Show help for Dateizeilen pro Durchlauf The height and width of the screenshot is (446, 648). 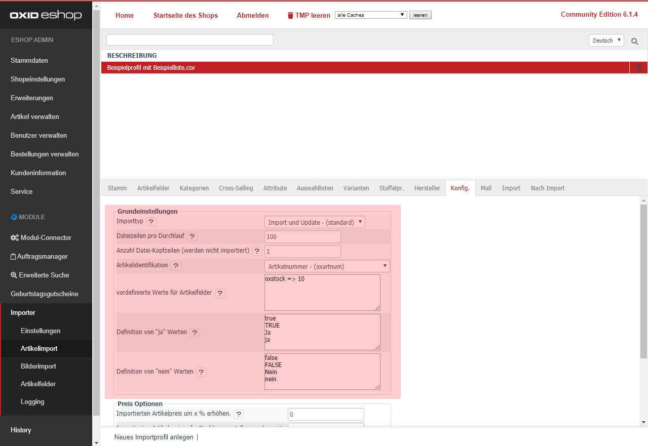192,236
